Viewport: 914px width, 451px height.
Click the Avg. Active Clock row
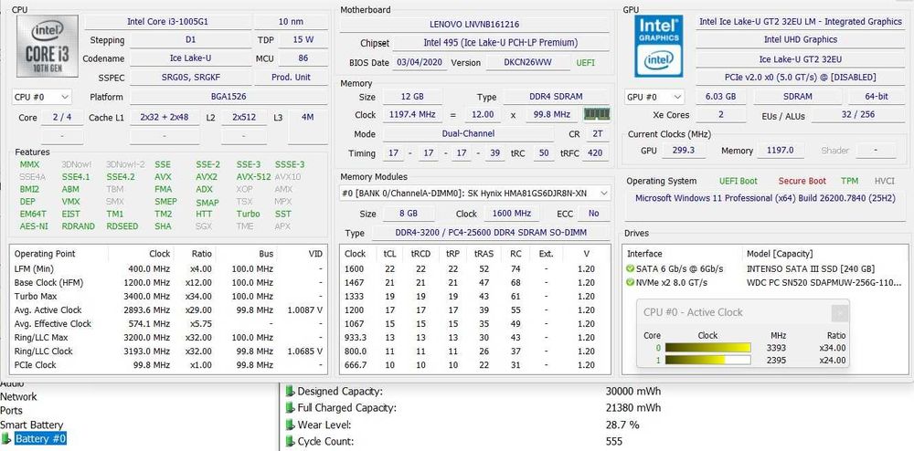click(x=168, y=310)
